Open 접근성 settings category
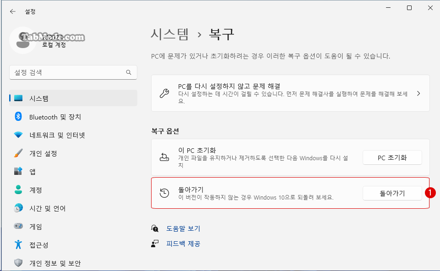The image size is (440, 271). tap(73, 245)
